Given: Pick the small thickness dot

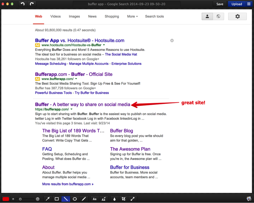Looking at the screenshot, I should (x=13, y=199).
